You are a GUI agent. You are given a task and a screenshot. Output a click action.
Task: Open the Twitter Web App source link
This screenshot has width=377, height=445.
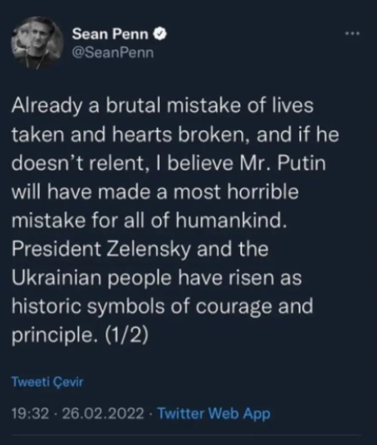click(x=214, y=413)
